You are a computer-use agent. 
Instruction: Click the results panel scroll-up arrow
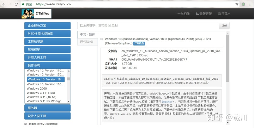[228, 33]
